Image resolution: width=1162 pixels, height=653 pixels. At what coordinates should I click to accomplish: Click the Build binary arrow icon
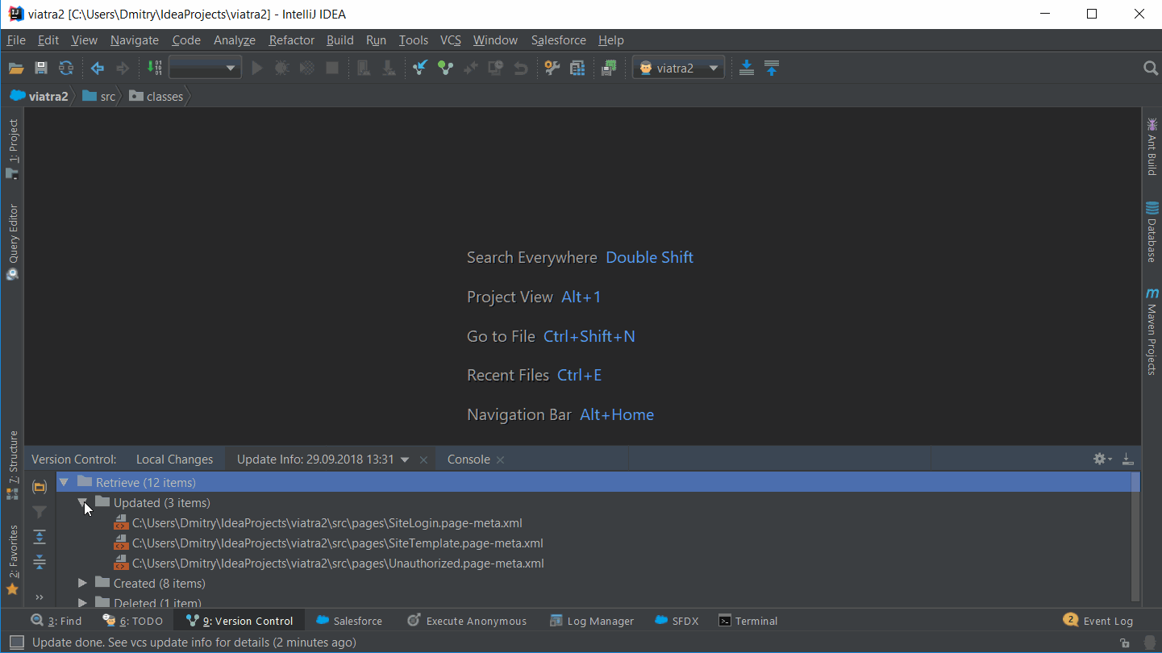[156, 69]
